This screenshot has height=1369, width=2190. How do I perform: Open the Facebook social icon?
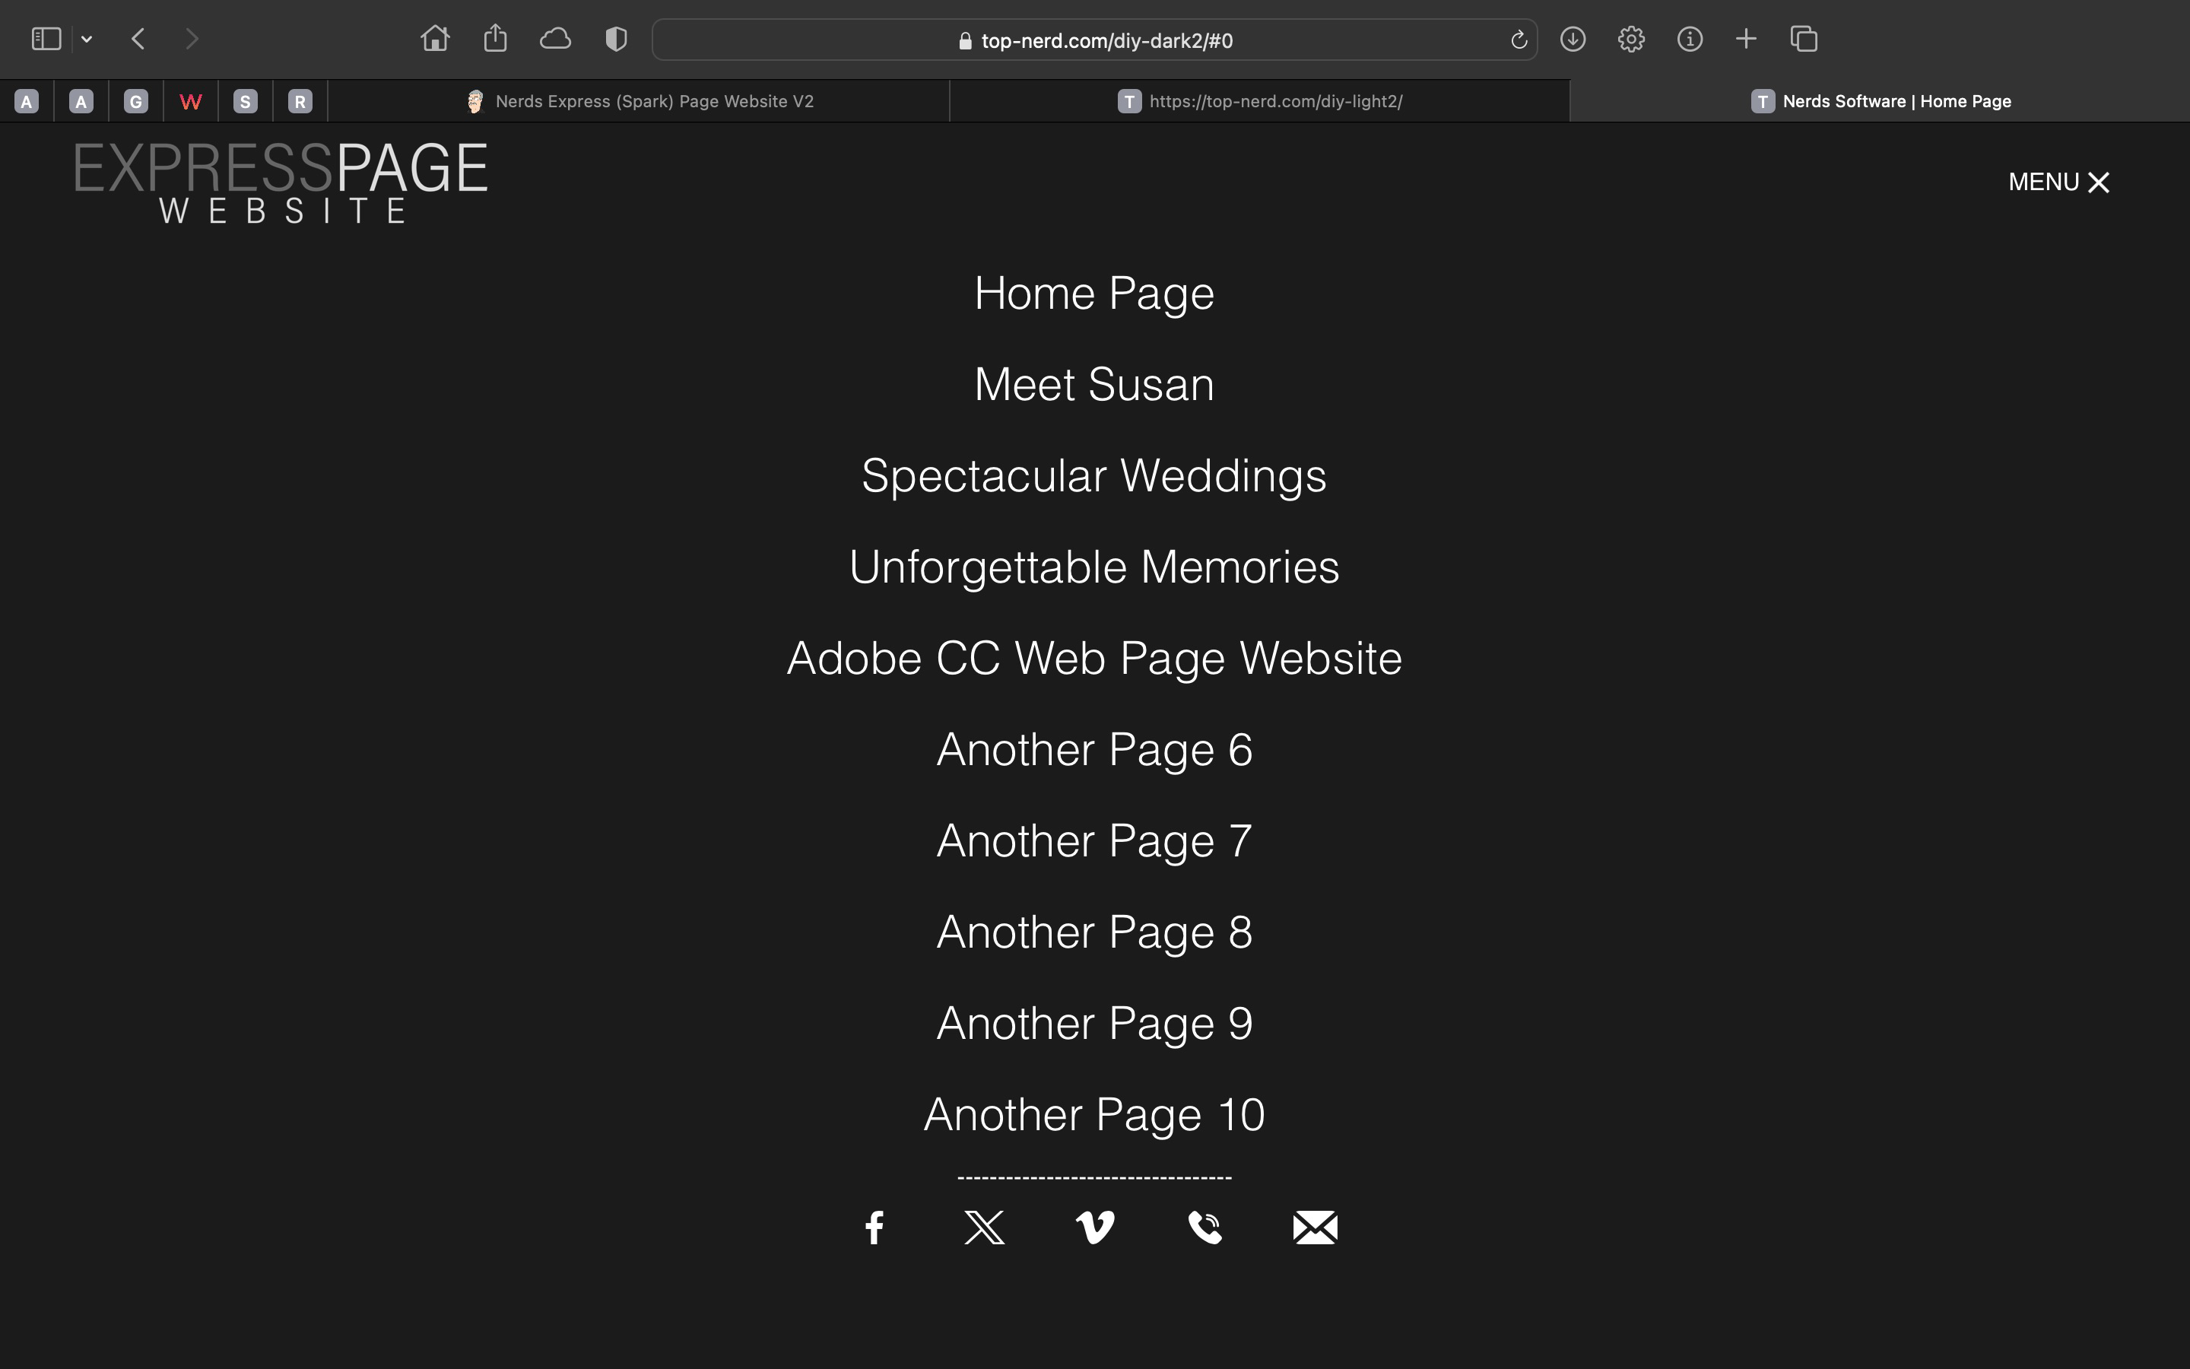[874, 1228]
